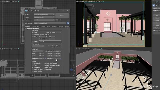Select the Active Time Segment radio
Viewport: 160px width, 90px height.
33,35
